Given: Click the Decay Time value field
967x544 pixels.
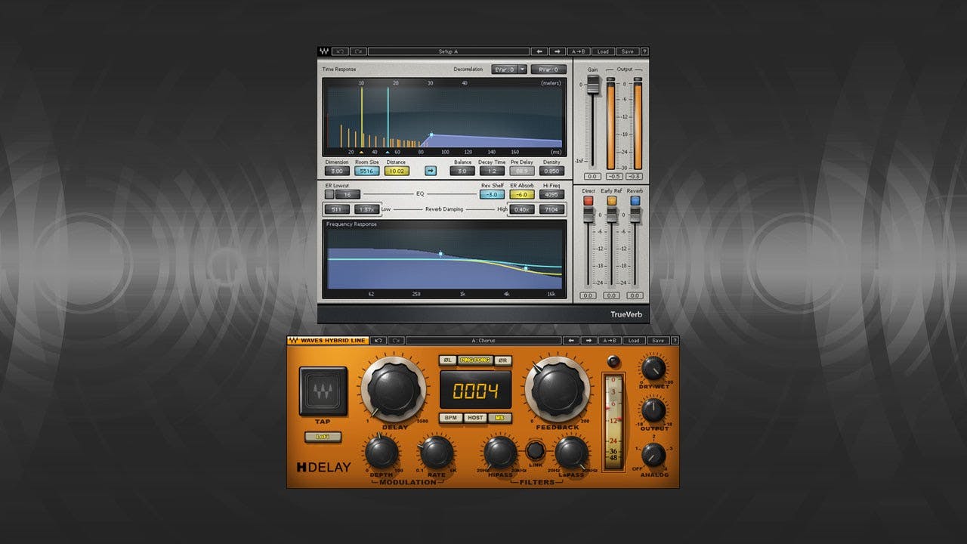Looking at the screenshot, I should [492, 171].
